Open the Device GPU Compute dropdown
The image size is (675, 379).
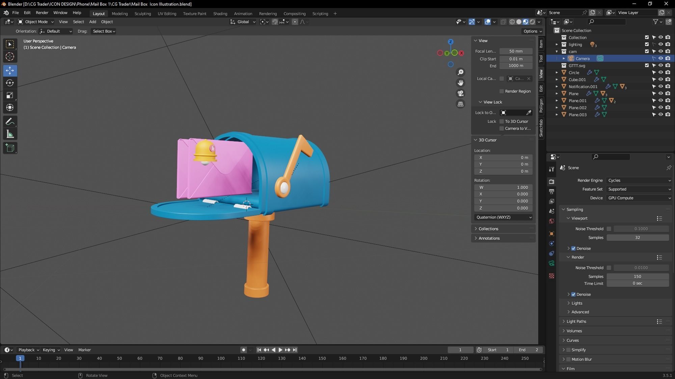coord(639,198)
